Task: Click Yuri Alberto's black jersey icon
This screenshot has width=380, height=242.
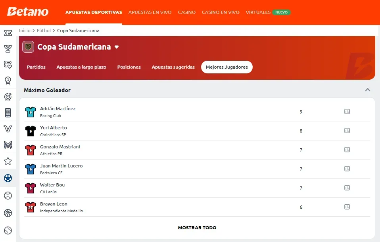Action: coord(31,131)
